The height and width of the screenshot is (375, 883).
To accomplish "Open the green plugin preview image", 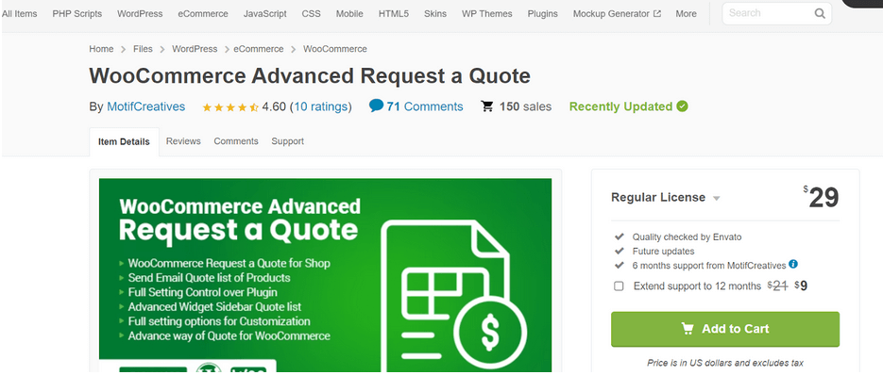I will pos(326,275).
